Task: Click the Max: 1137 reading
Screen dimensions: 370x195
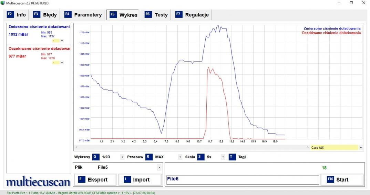Action: (x=48, y=36)
